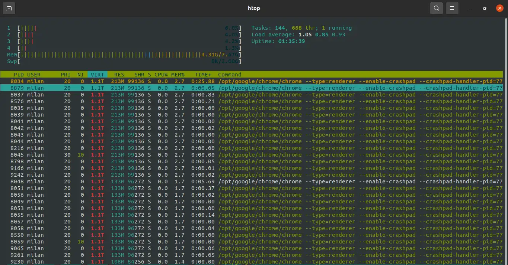The height and width of the screenshot is (265, 508).
Task: Select process row PID 8044
Action: (x=252, y=141)
